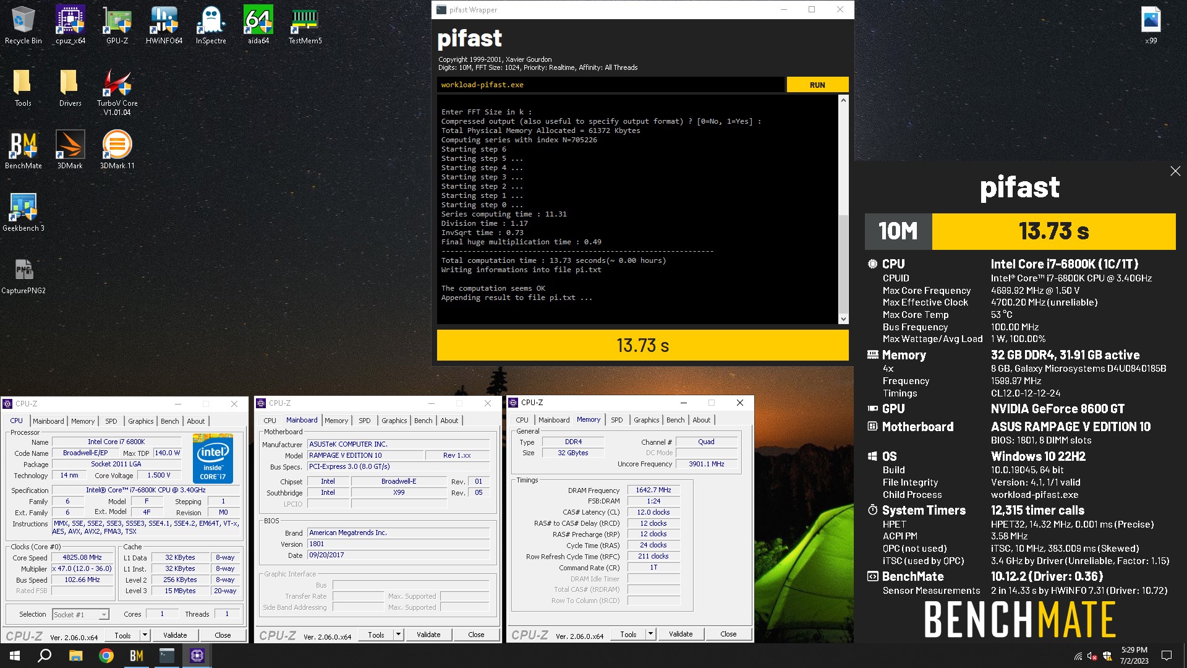Image resolution: width=1187 pixels, height=668 pixels.
Task: Click the pifast console scrollbar thumb
Action: pyautogui.click(x=843, y=264)
